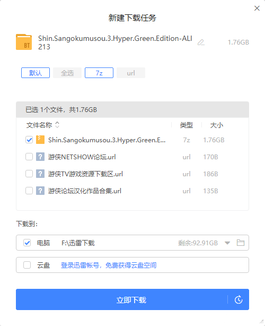Click the unknown file icon beside 游侠NETSHOW论坛.url

[40, 157]
